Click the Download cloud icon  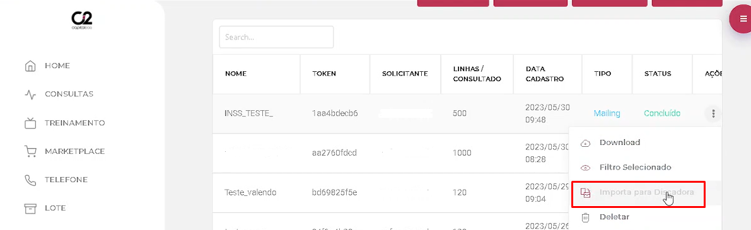[x=585, y=142]
